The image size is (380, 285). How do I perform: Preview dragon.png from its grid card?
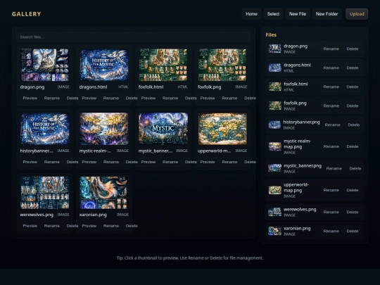(x=30, y=98)
